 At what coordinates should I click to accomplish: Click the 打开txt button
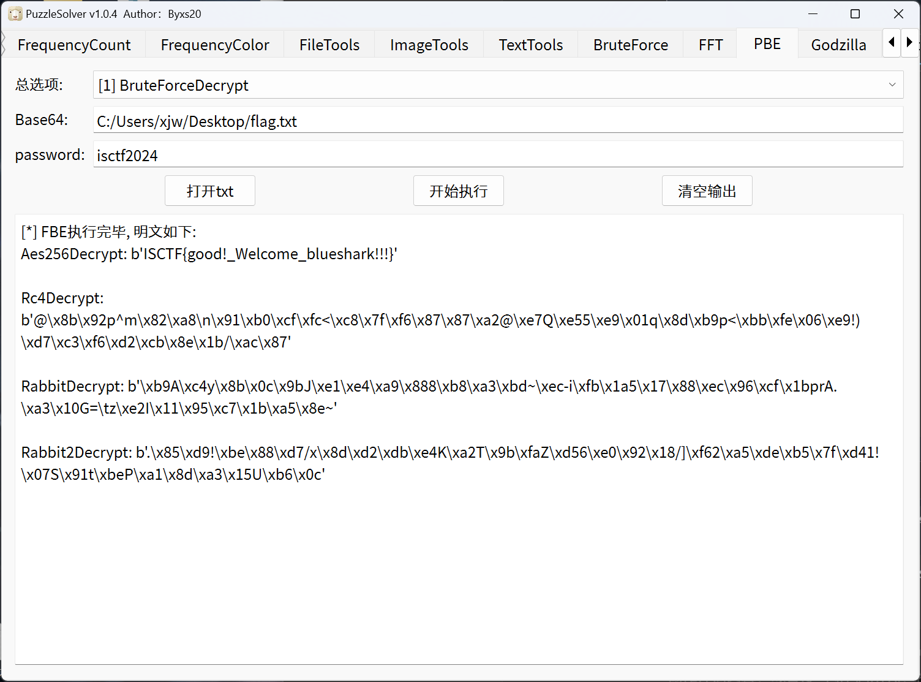point(210,191)
